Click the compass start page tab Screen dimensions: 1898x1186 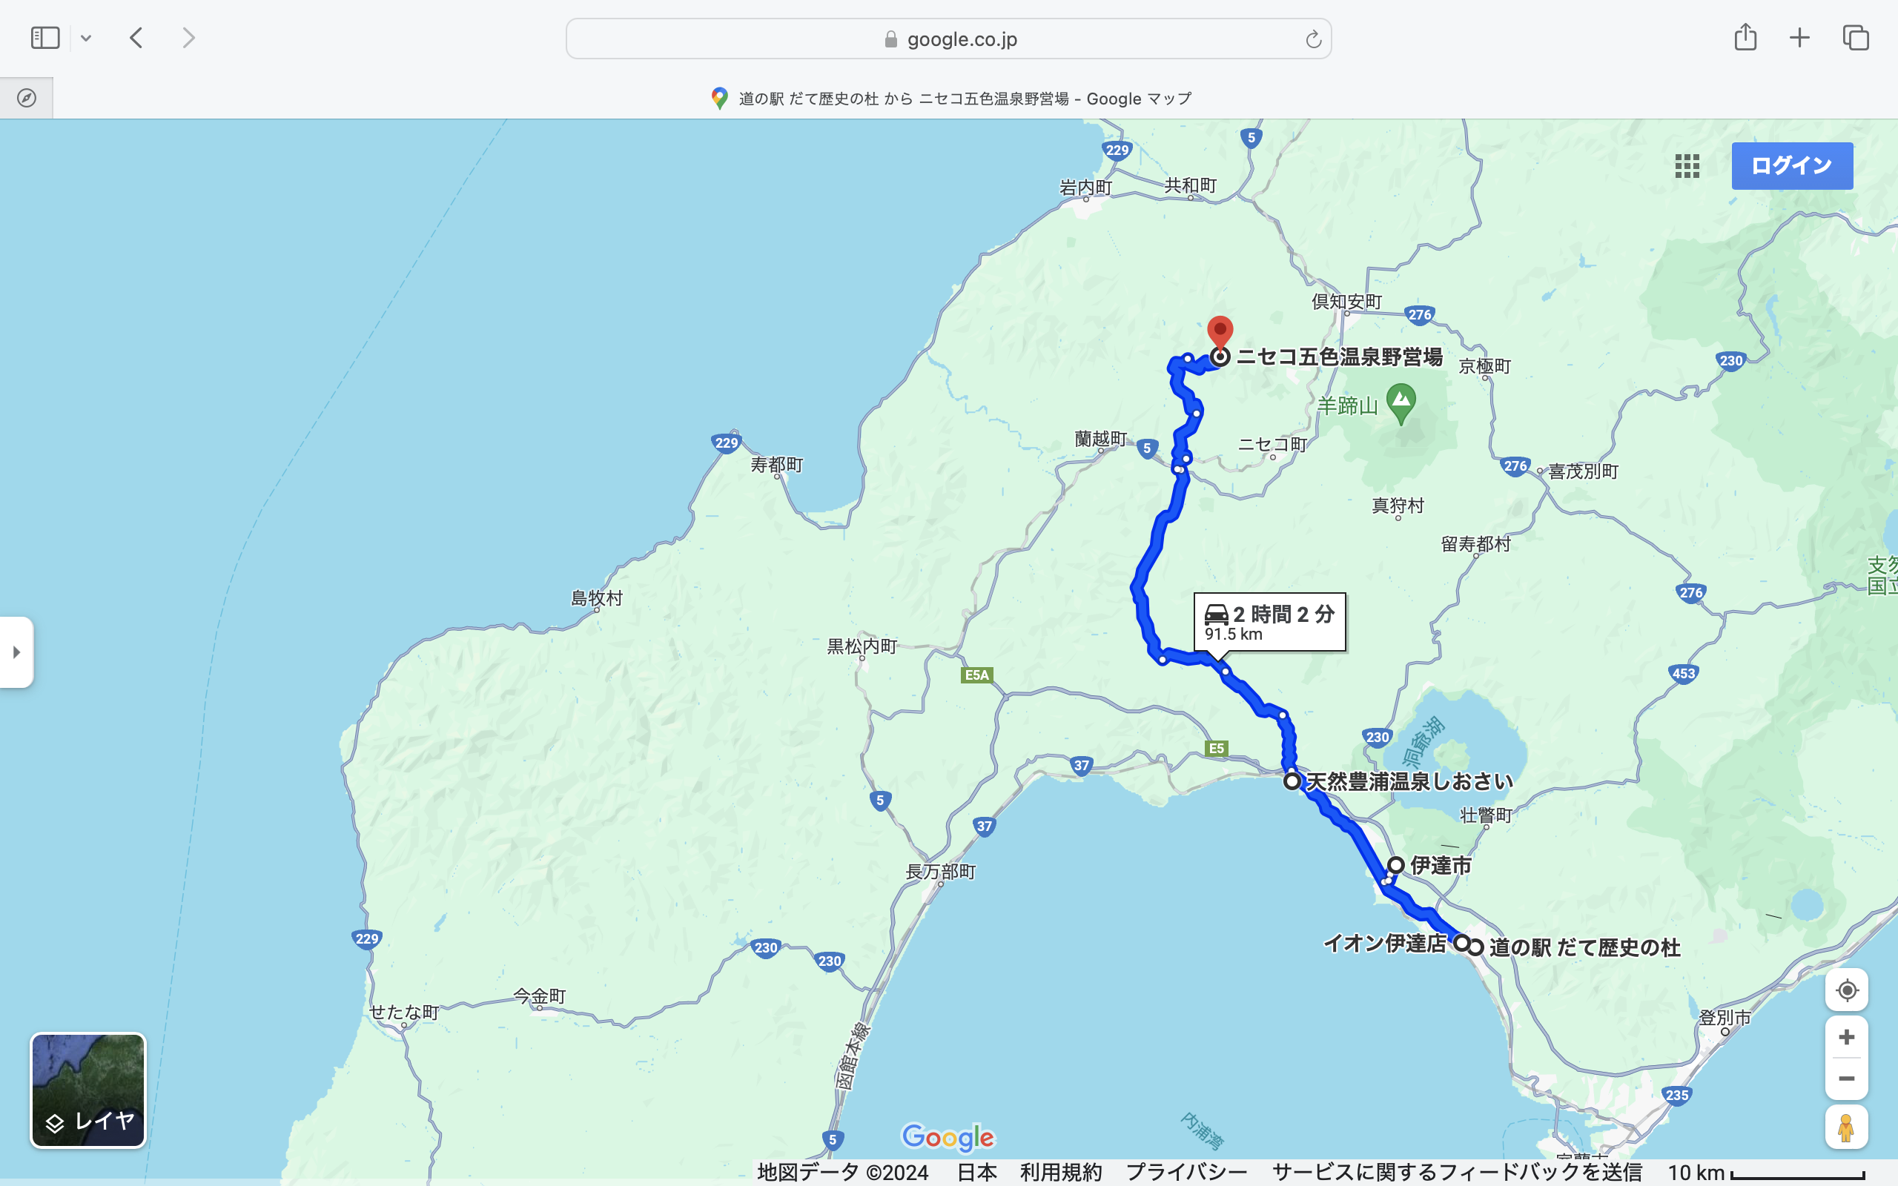point(27,98)
